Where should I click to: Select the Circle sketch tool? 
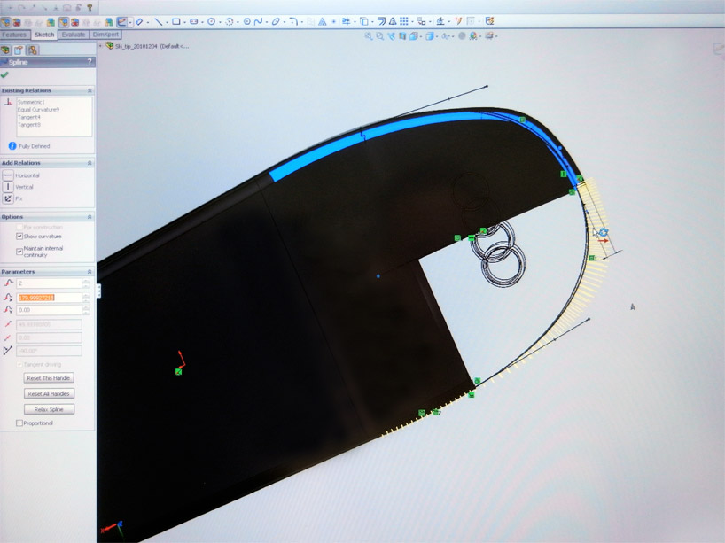pyautogui.click(x=212, y=21)
